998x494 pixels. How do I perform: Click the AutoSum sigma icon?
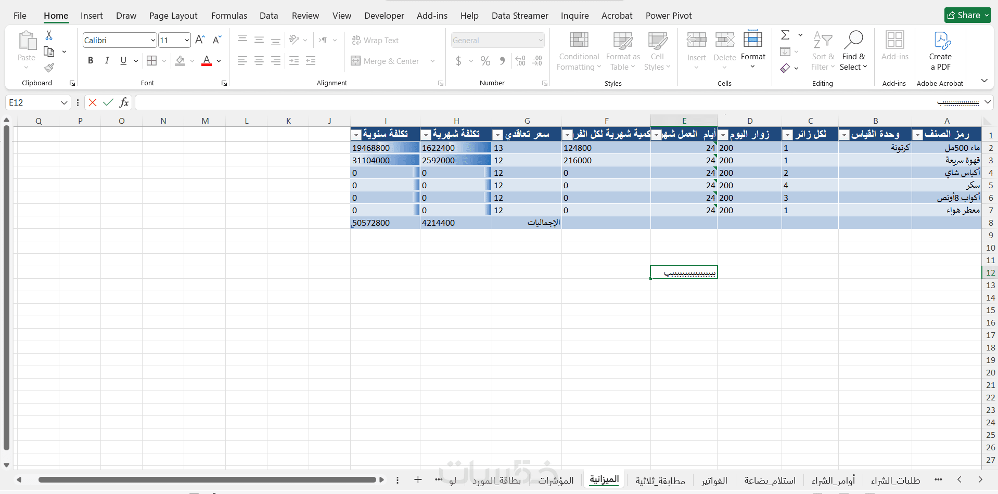(786, 35)
